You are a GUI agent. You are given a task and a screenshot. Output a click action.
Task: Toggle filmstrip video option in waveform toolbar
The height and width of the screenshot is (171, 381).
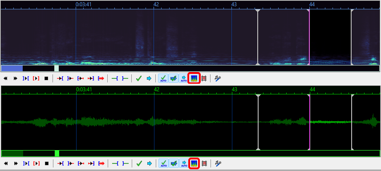pos(204,163)
